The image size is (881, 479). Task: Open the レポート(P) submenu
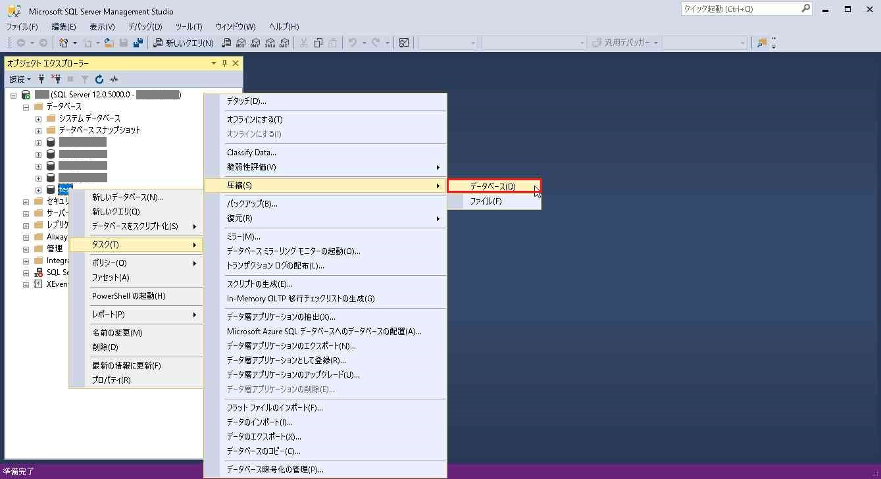click(136, 315)
